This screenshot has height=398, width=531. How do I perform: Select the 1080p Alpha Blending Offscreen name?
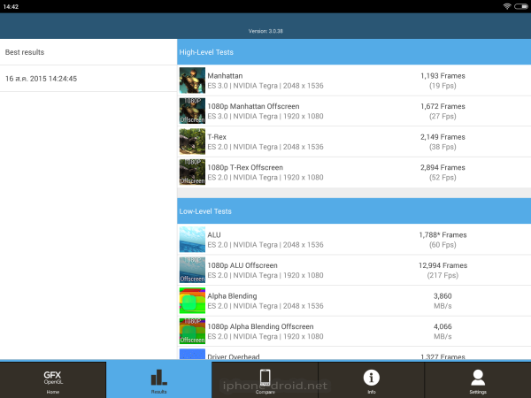260,326
